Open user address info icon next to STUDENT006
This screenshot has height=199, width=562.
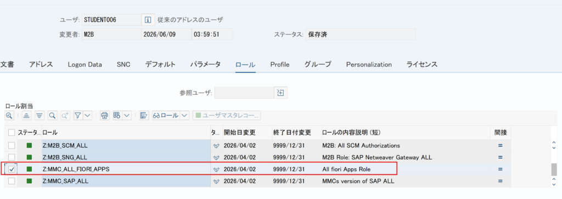point(148,20)
